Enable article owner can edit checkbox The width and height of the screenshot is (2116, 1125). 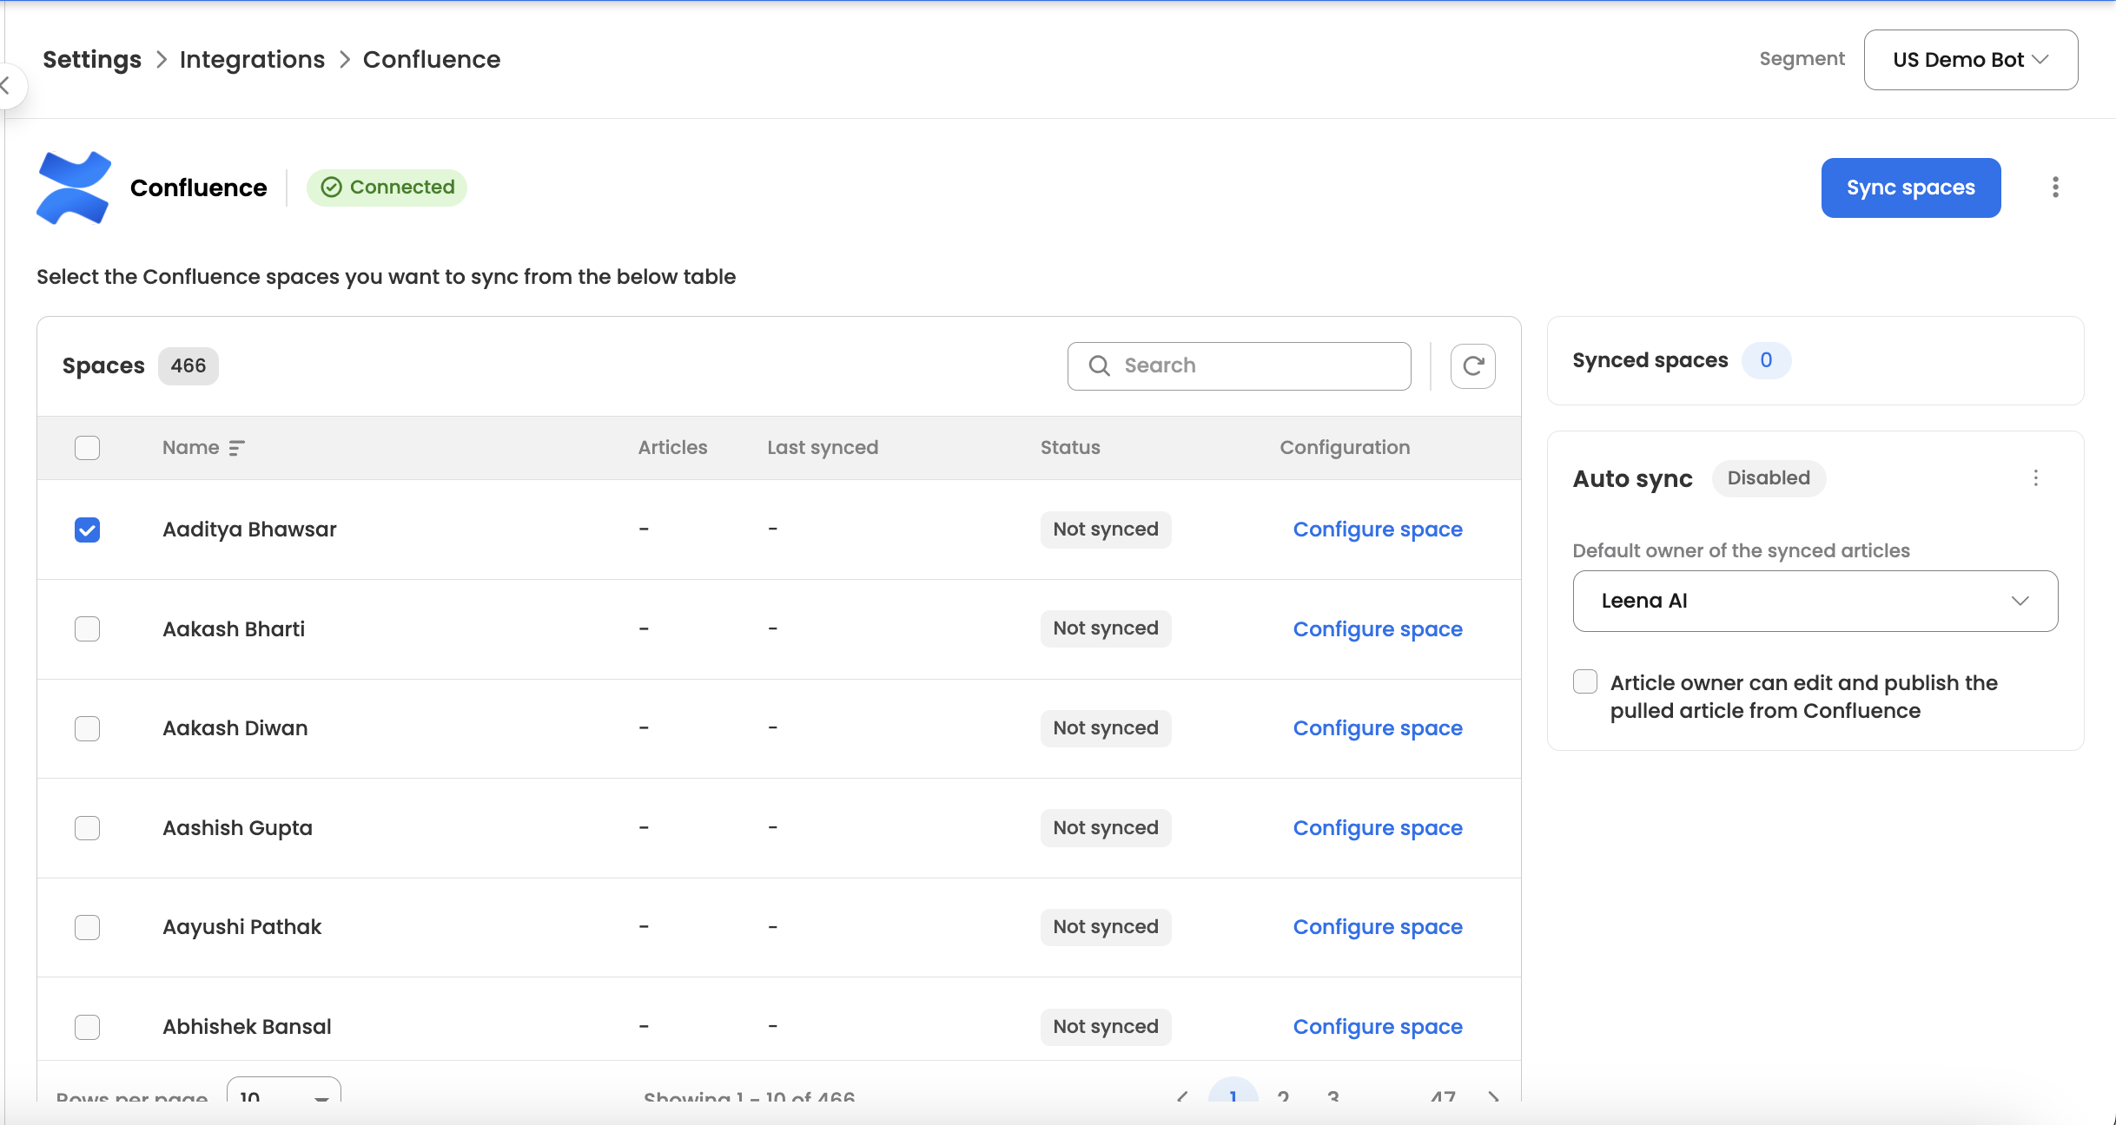point(1585,682)
